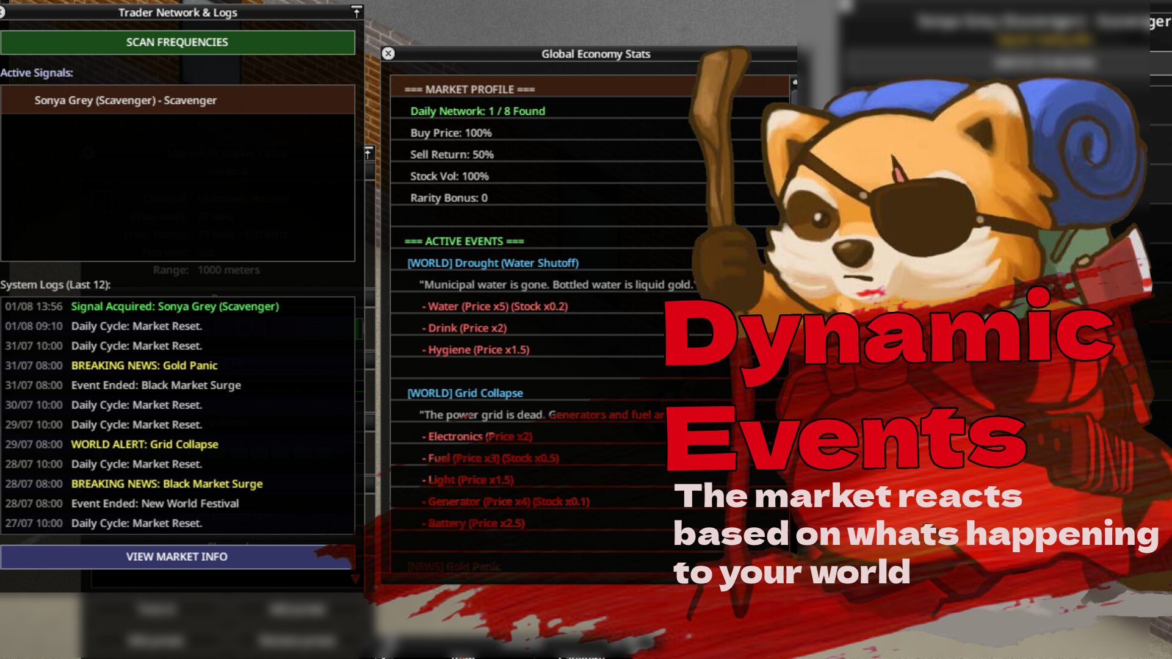Click the 'Sell Return: 50%' stat
1172x659 pixels.
pos(452,154)
